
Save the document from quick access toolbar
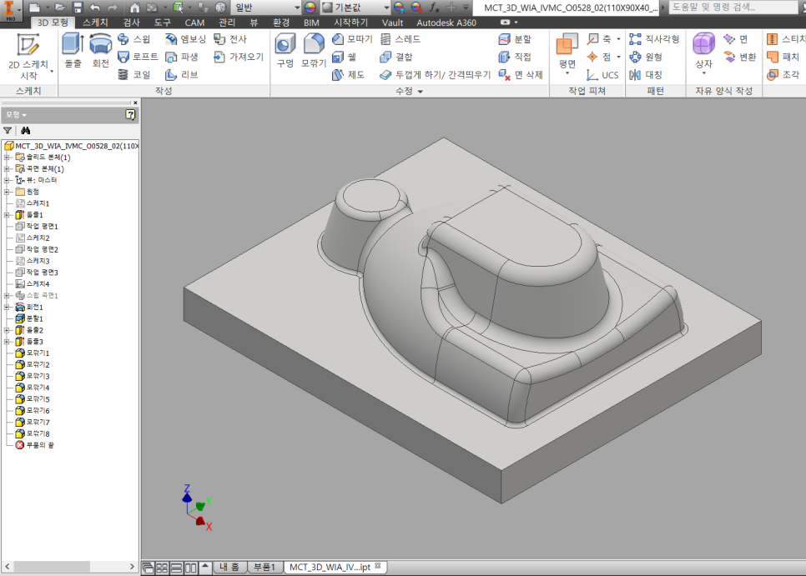click(78, 8)
